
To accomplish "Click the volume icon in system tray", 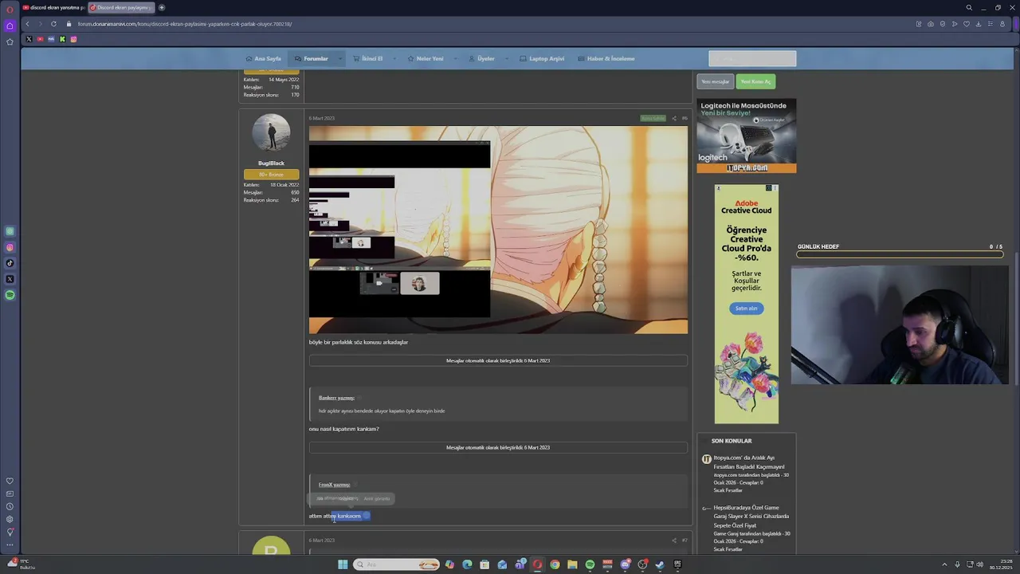I will coord(980,564).
